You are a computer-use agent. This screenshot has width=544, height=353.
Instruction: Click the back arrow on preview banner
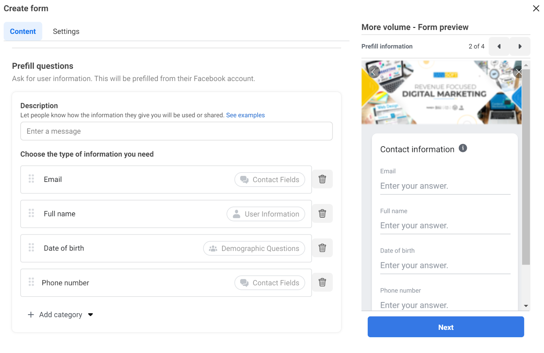tap(373, 72)
